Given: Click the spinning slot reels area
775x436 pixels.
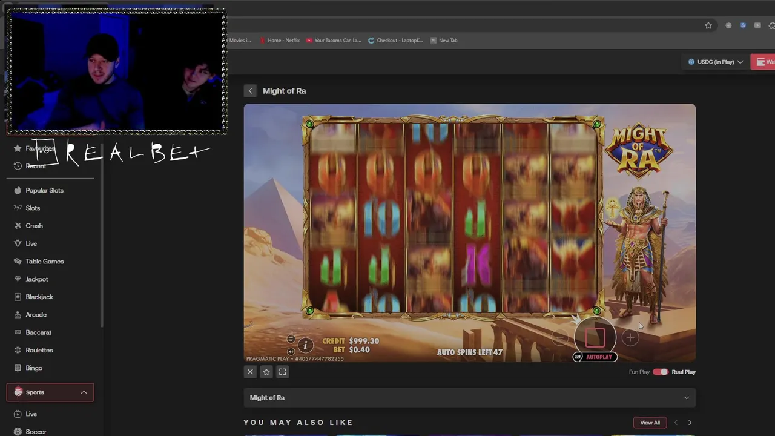Looking at the screenshot, I should click(453, 217).
